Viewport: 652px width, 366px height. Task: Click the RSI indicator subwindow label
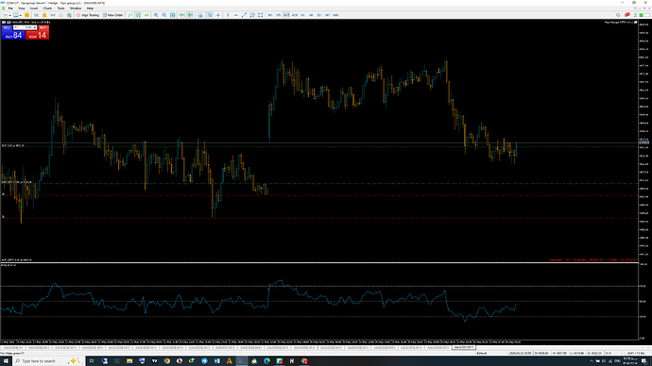click(9, 265)
